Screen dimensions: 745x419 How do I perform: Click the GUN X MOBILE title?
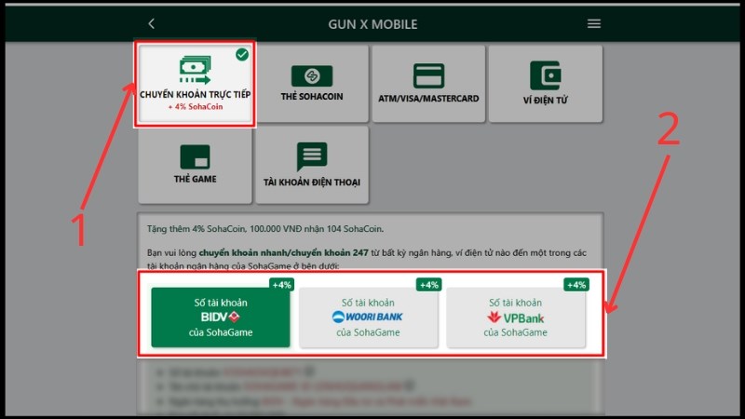[372, 24]
